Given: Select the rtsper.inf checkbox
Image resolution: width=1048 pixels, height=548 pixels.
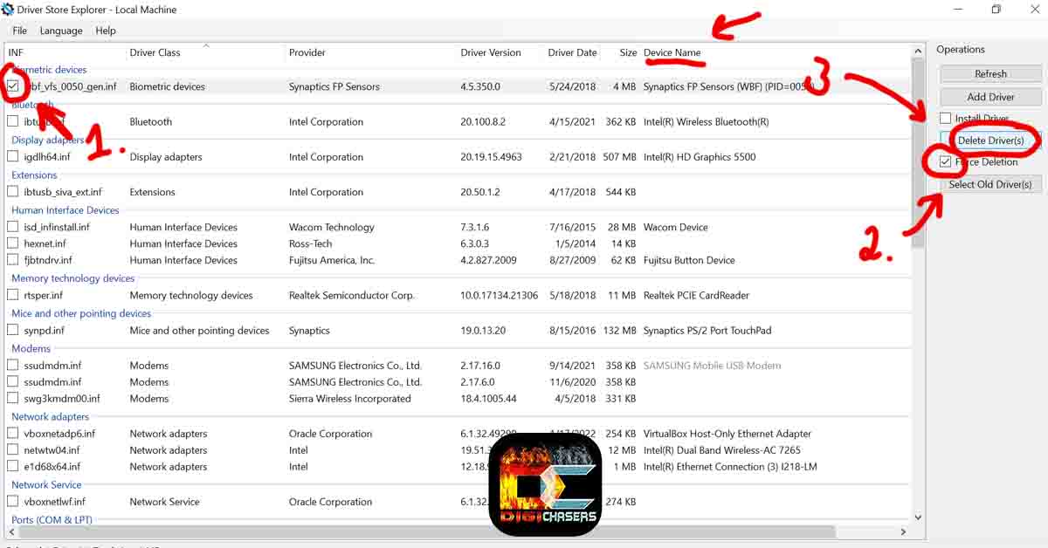Looking at the screenshot, I should [x=13, y=296].
